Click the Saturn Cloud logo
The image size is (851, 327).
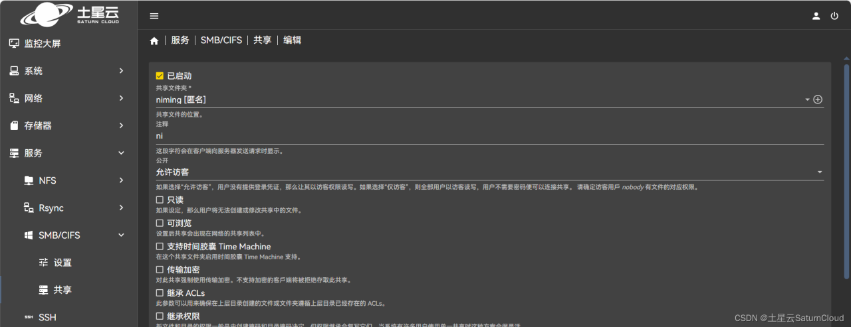coord(69,15)
